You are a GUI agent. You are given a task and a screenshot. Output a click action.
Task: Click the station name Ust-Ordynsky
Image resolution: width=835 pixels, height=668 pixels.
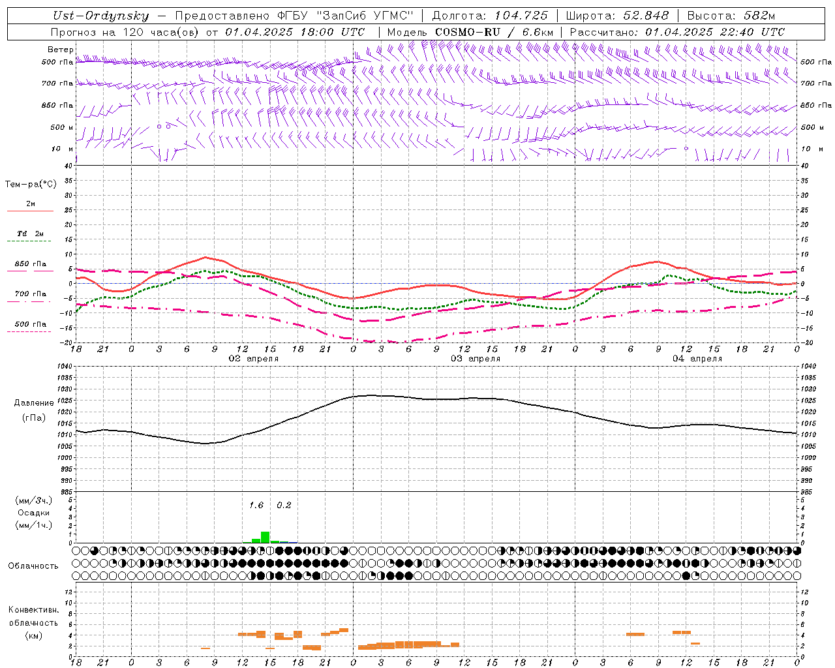pos(101,16)
